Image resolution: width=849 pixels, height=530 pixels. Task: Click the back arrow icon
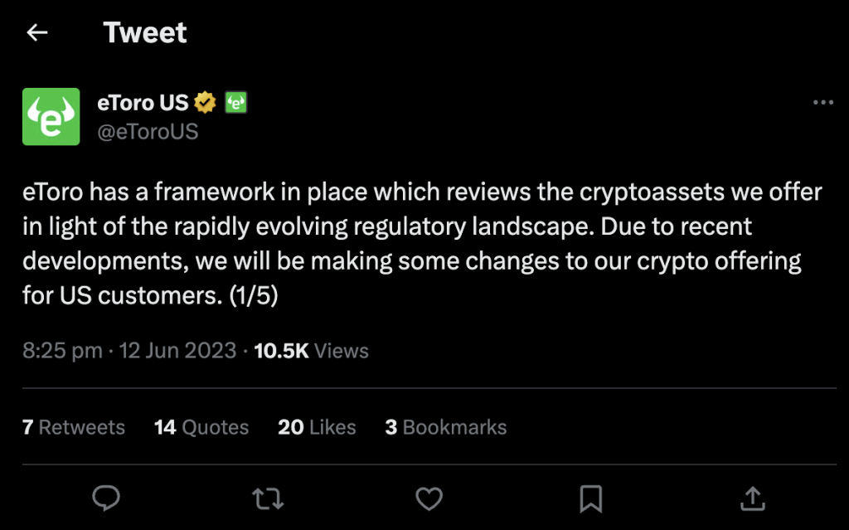click(x=37, y=32)
